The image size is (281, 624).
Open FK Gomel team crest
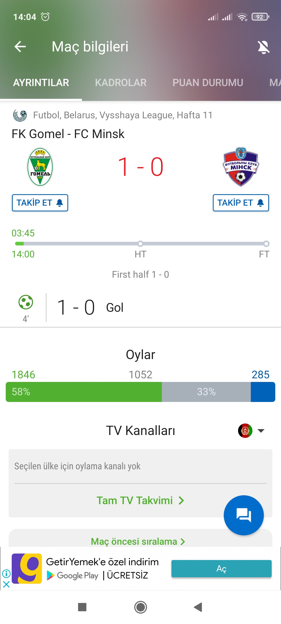click(40, 167)
